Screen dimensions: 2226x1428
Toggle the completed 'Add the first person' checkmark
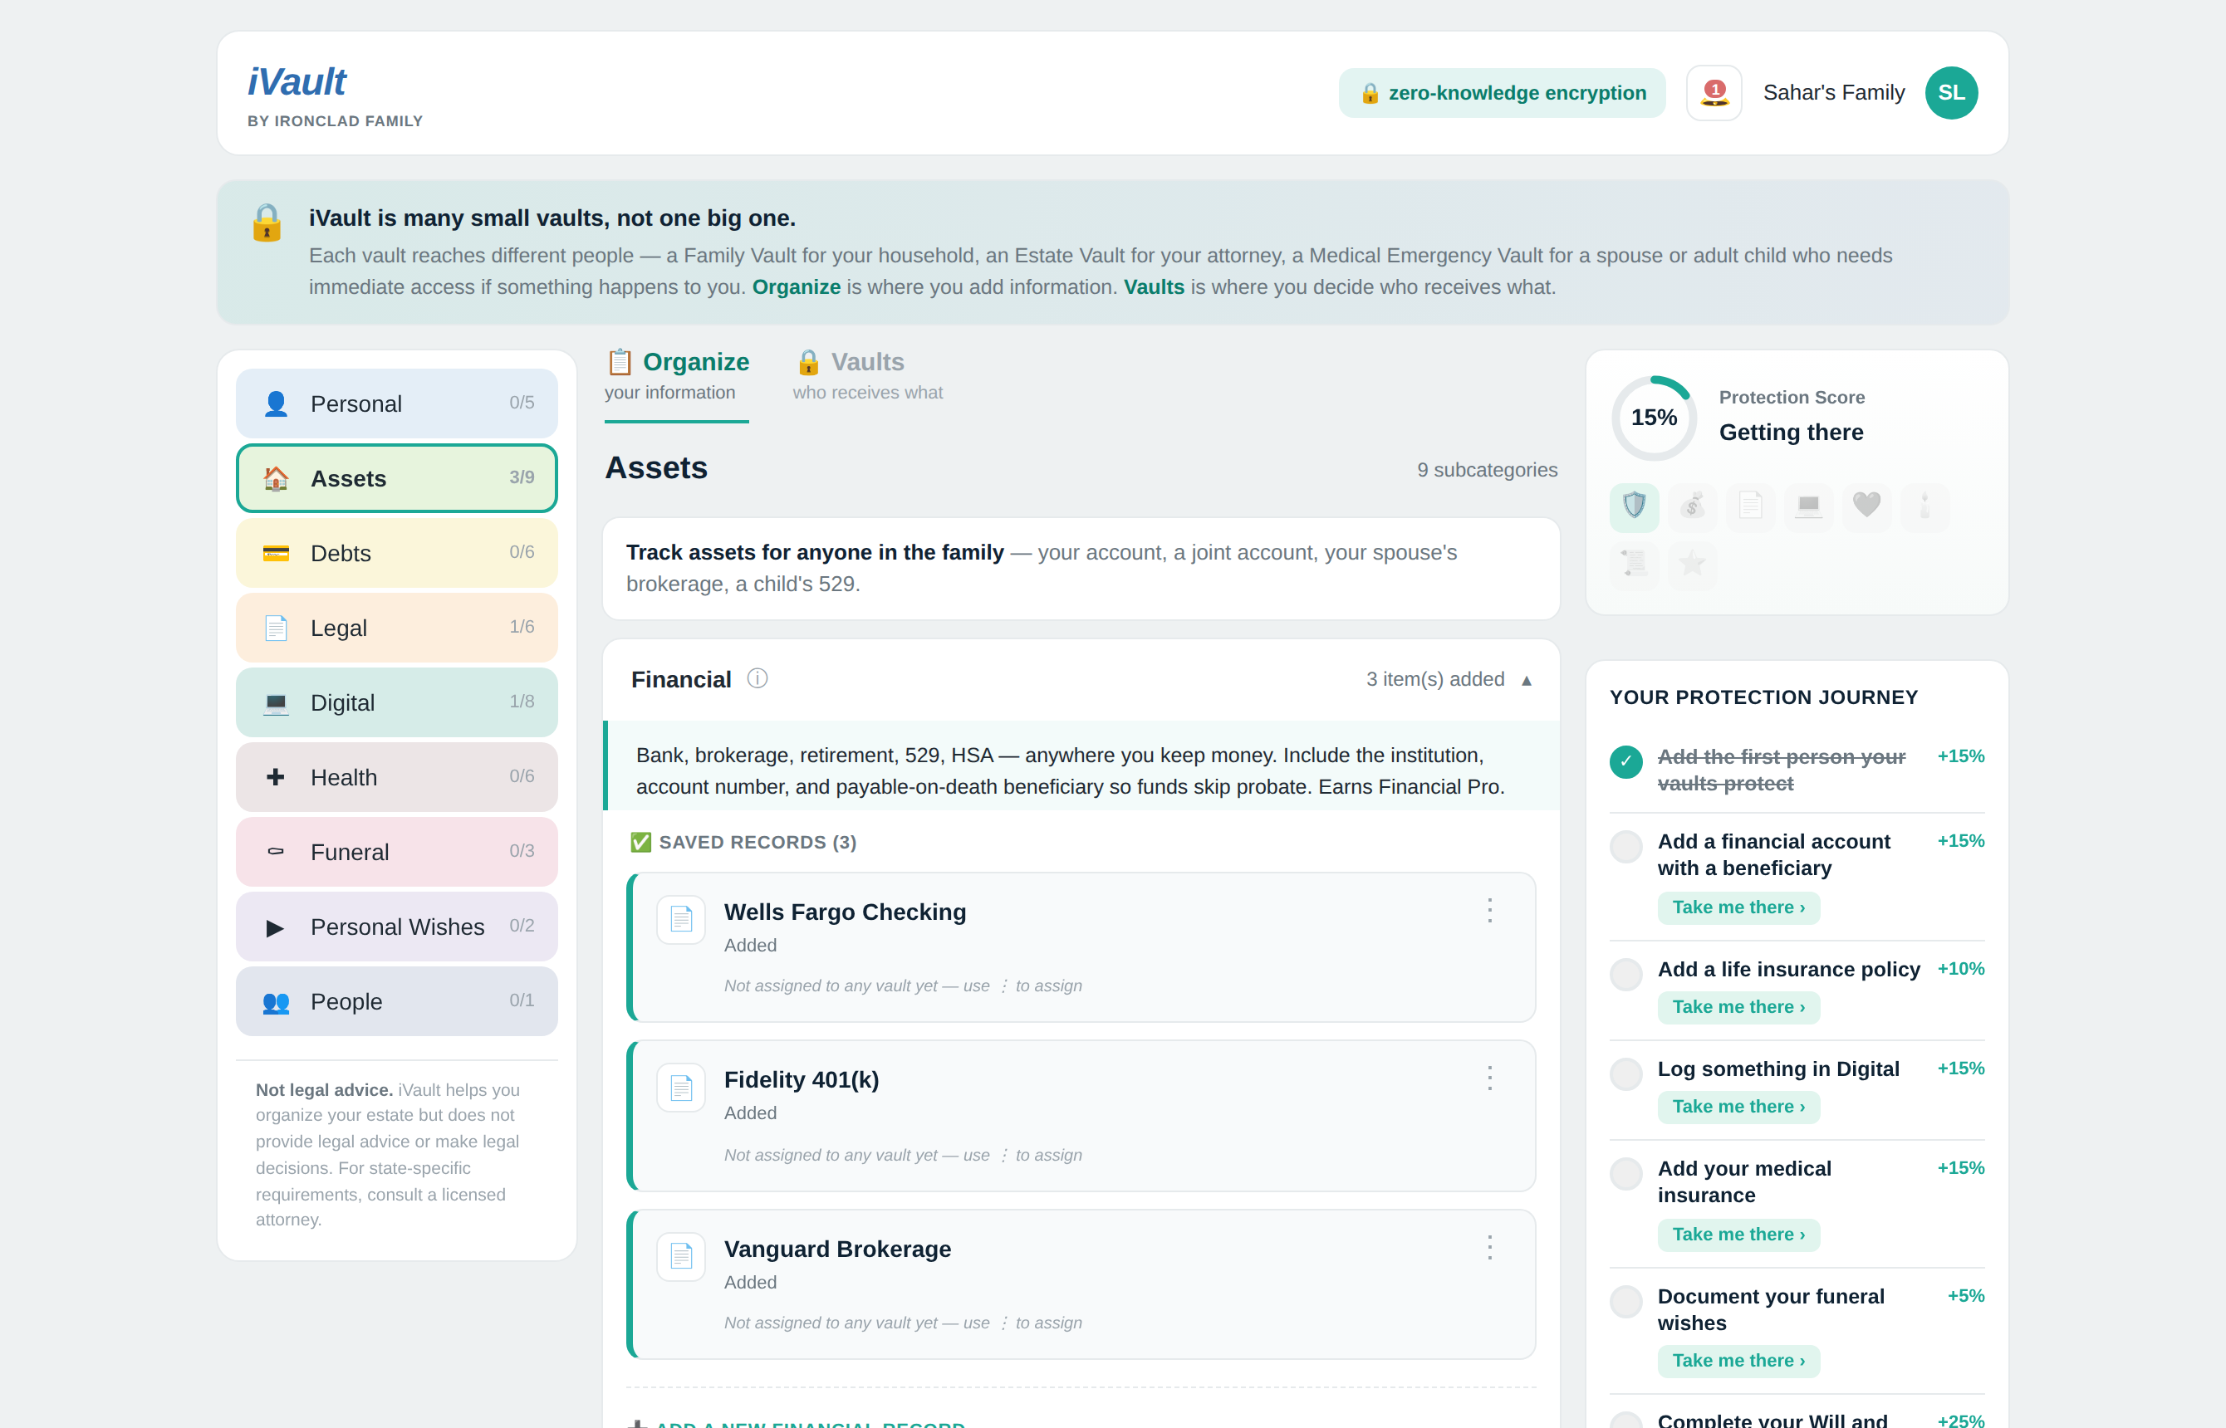click(x=1626, y=762)
